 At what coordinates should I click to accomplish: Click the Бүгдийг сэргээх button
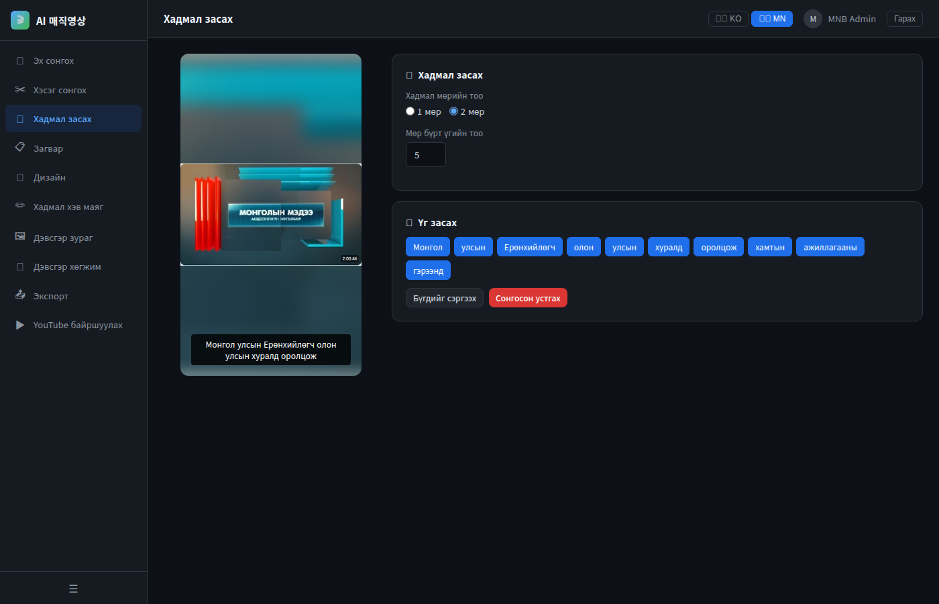tap(445, 298)
